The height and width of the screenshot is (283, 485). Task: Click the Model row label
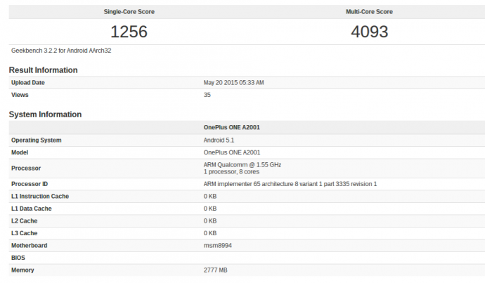(21, 152)
